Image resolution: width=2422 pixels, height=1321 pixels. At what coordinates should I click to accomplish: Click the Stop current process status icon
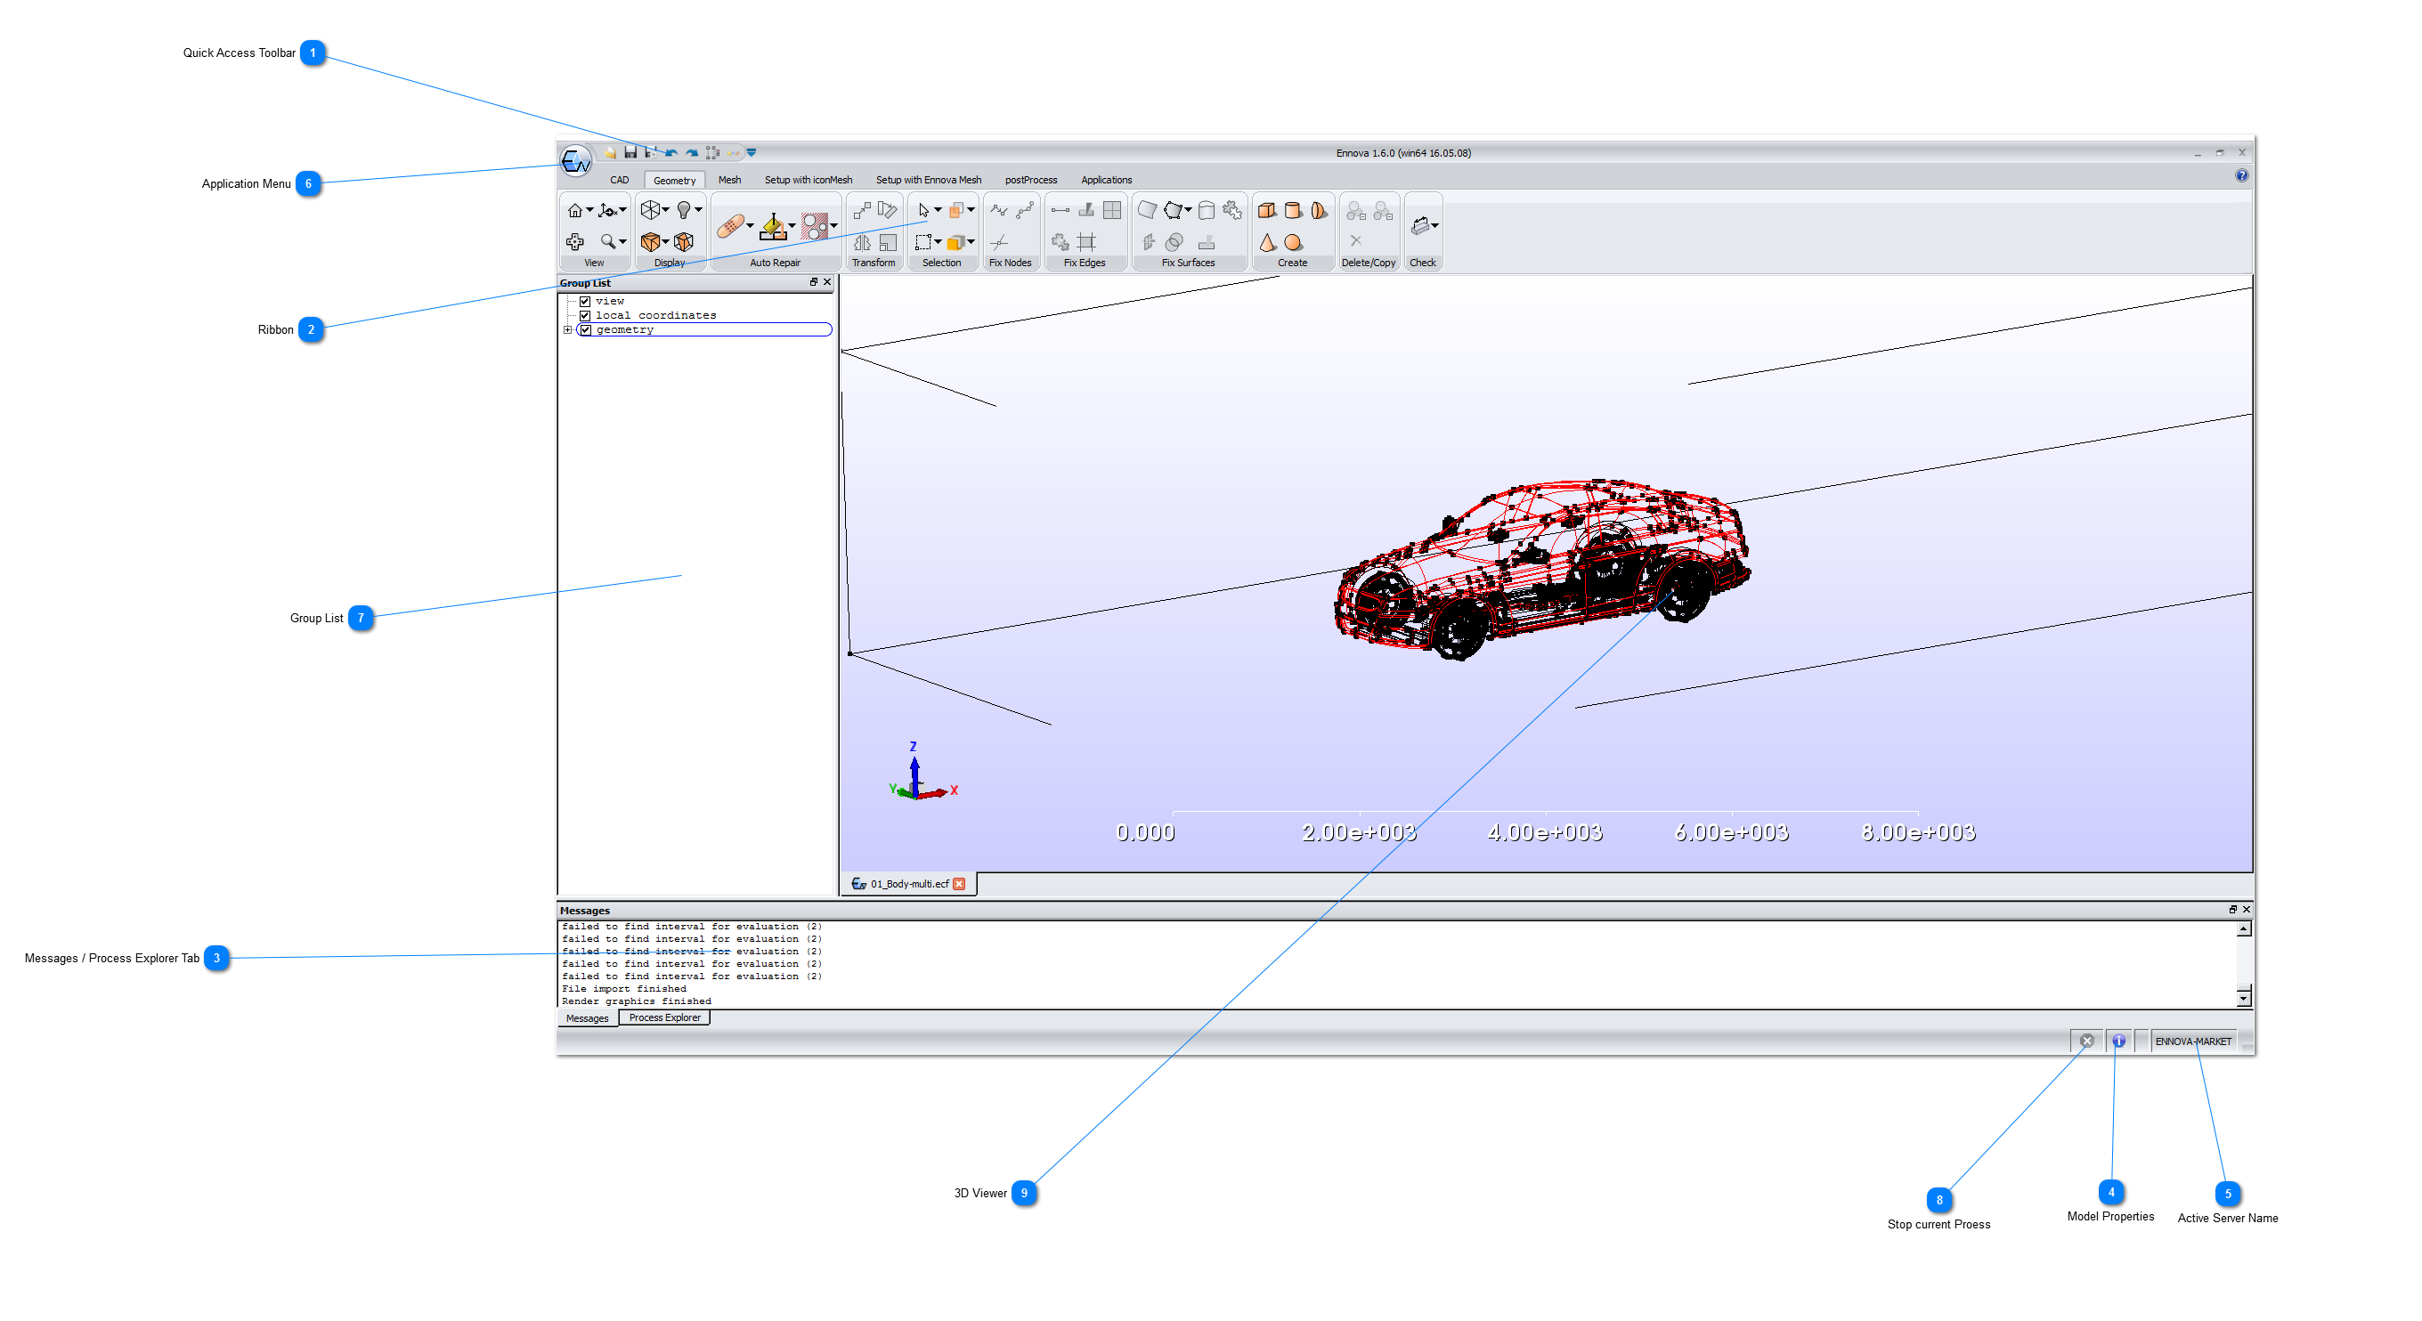point(2086,1041)
